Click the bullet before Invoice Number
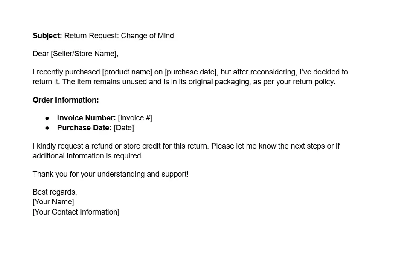 (x=47, y=118)
